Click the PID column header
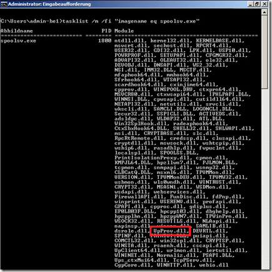Viewport: 272px width, 272px height. click(x=106, y=31)
